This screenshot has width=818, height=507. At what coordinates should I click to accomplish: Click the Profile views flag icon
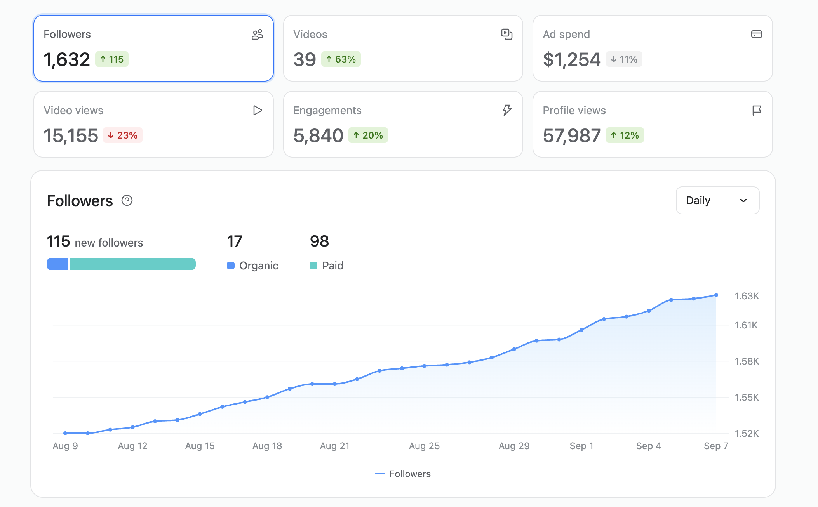click(757, 110)
